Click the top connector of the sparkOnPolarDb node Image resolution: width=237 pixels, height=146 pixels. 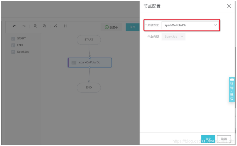(x=90, y=58)
